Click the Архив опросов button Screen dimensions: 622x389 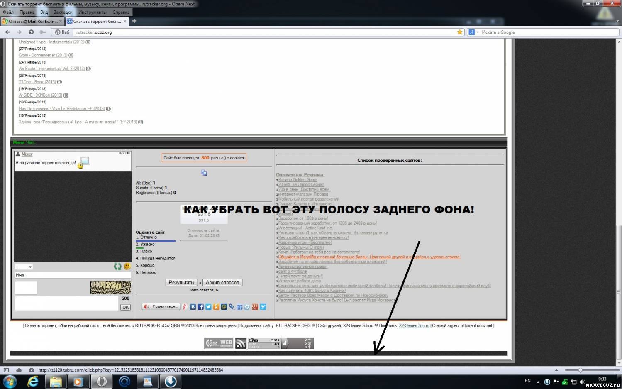tap(222, 282)
